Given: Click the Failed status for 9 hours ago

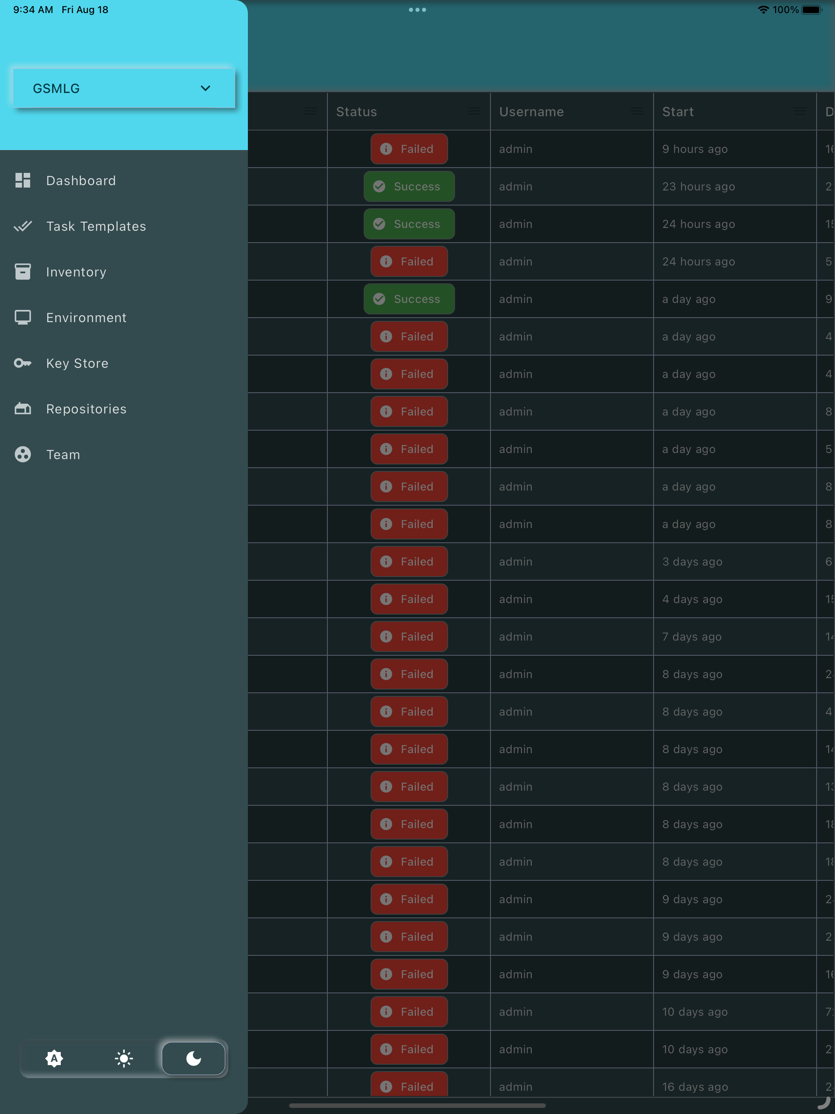Looking at the screenshot, I should (409, 149).
